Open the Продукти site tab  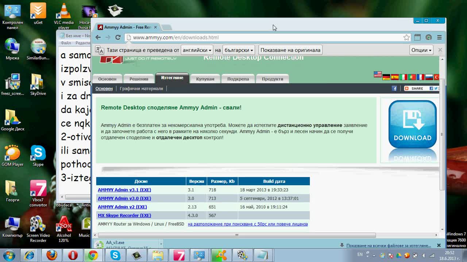(272, 79)
